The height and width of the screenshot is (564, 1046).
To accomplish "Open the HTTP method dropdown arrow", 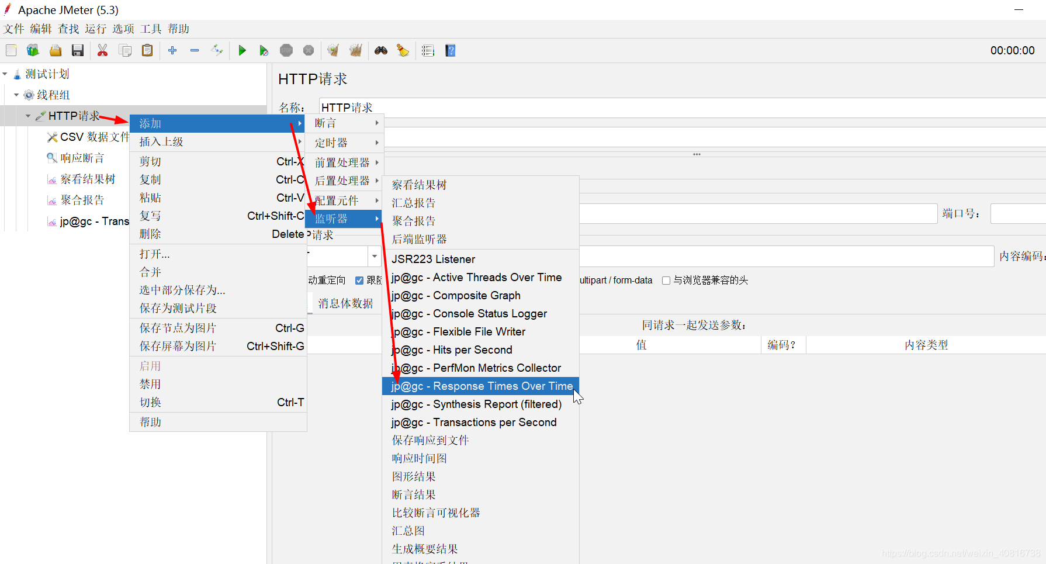I will (375, 256).
